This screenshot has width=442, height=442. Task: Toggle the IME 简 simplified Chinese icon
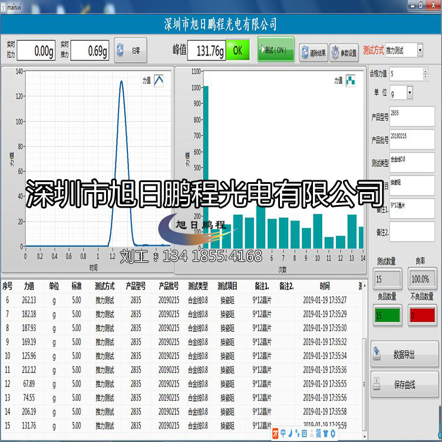click(x=318, y=433)
